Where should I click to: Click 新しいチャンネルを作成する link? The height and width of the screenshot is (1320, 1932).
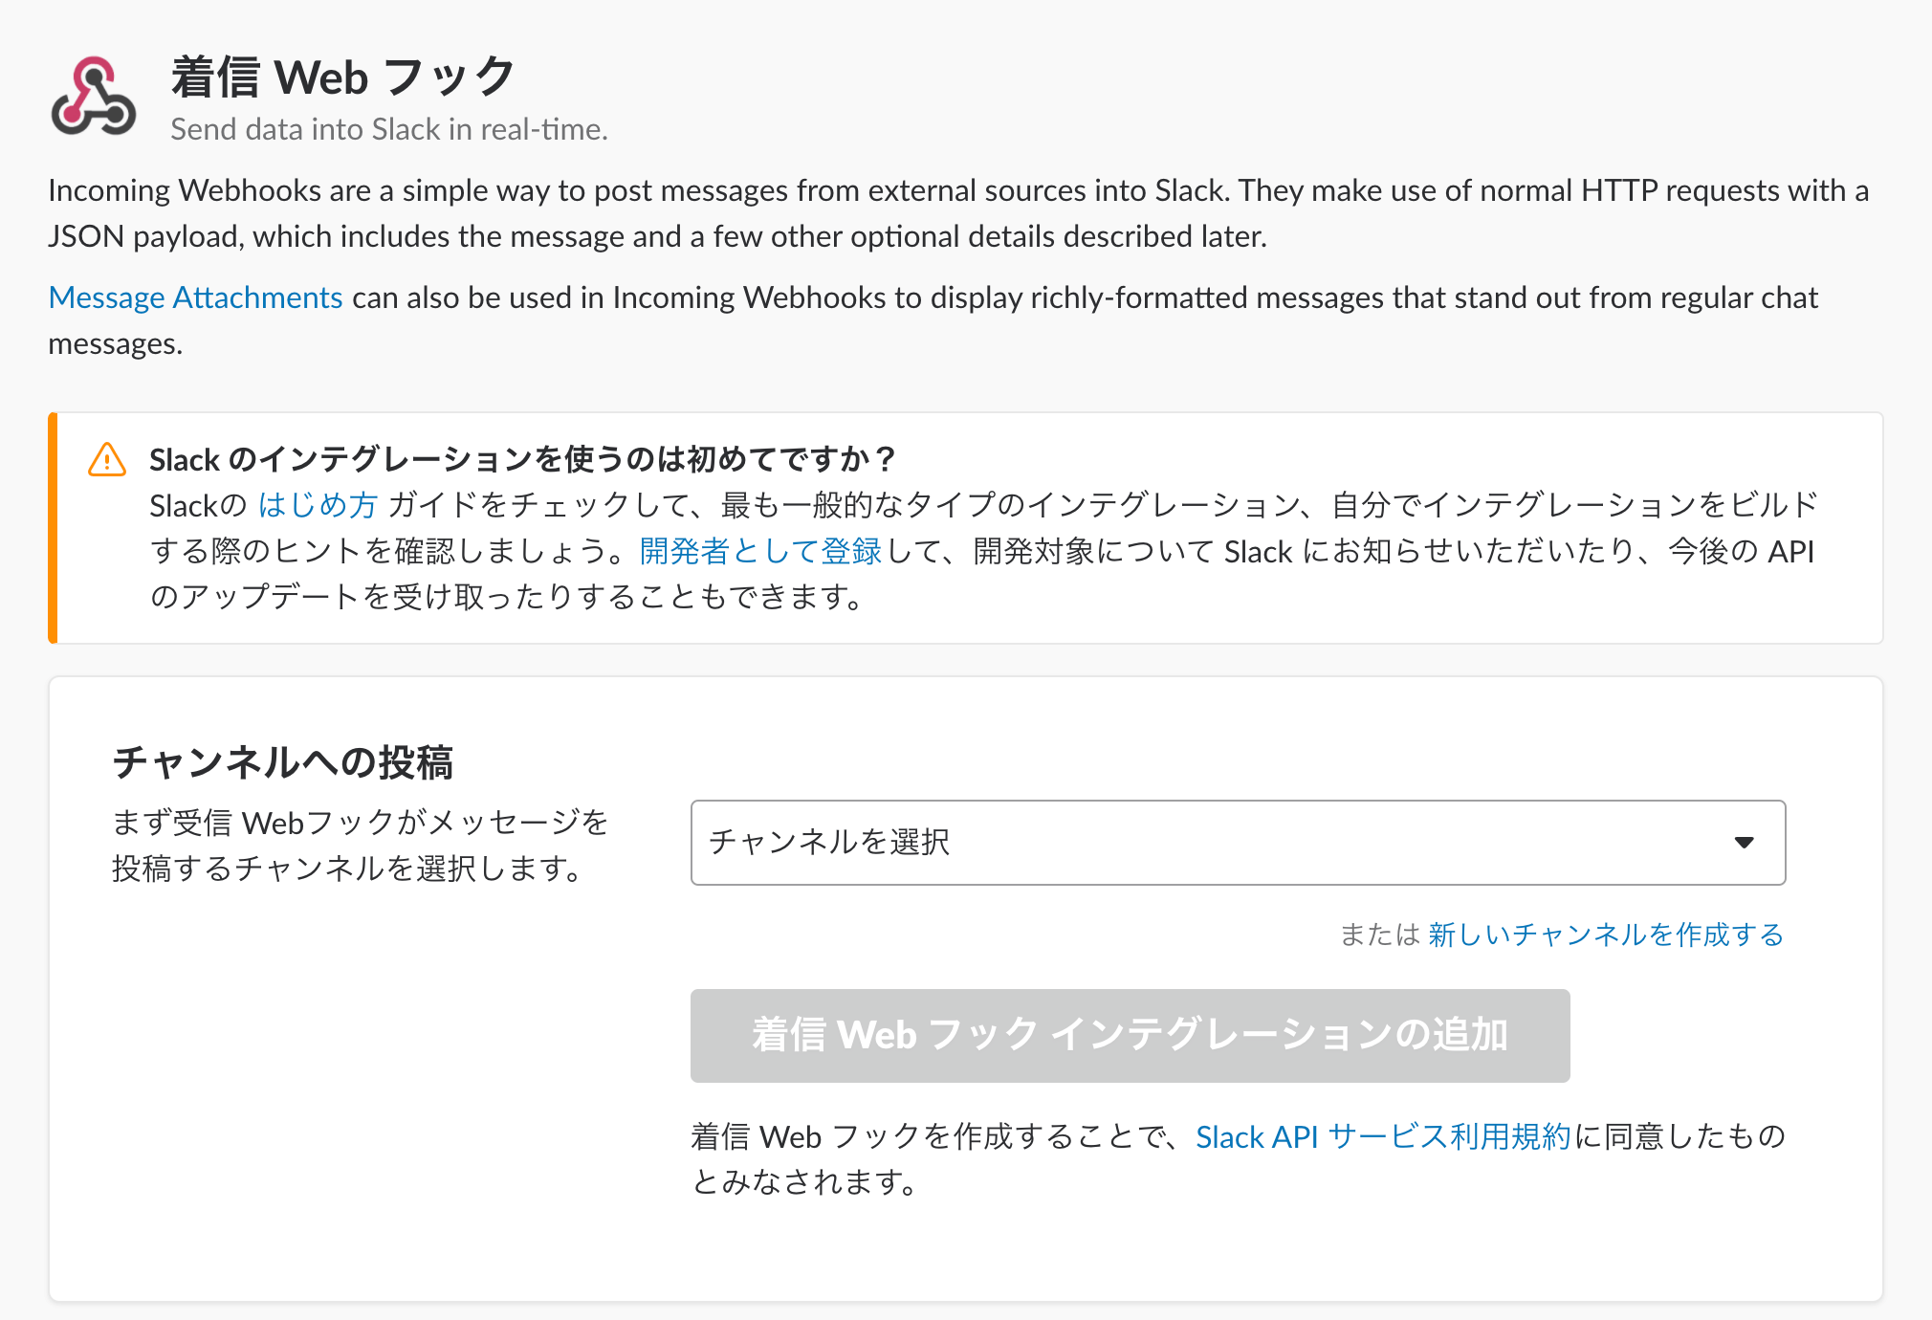(x=1606, y=935)
